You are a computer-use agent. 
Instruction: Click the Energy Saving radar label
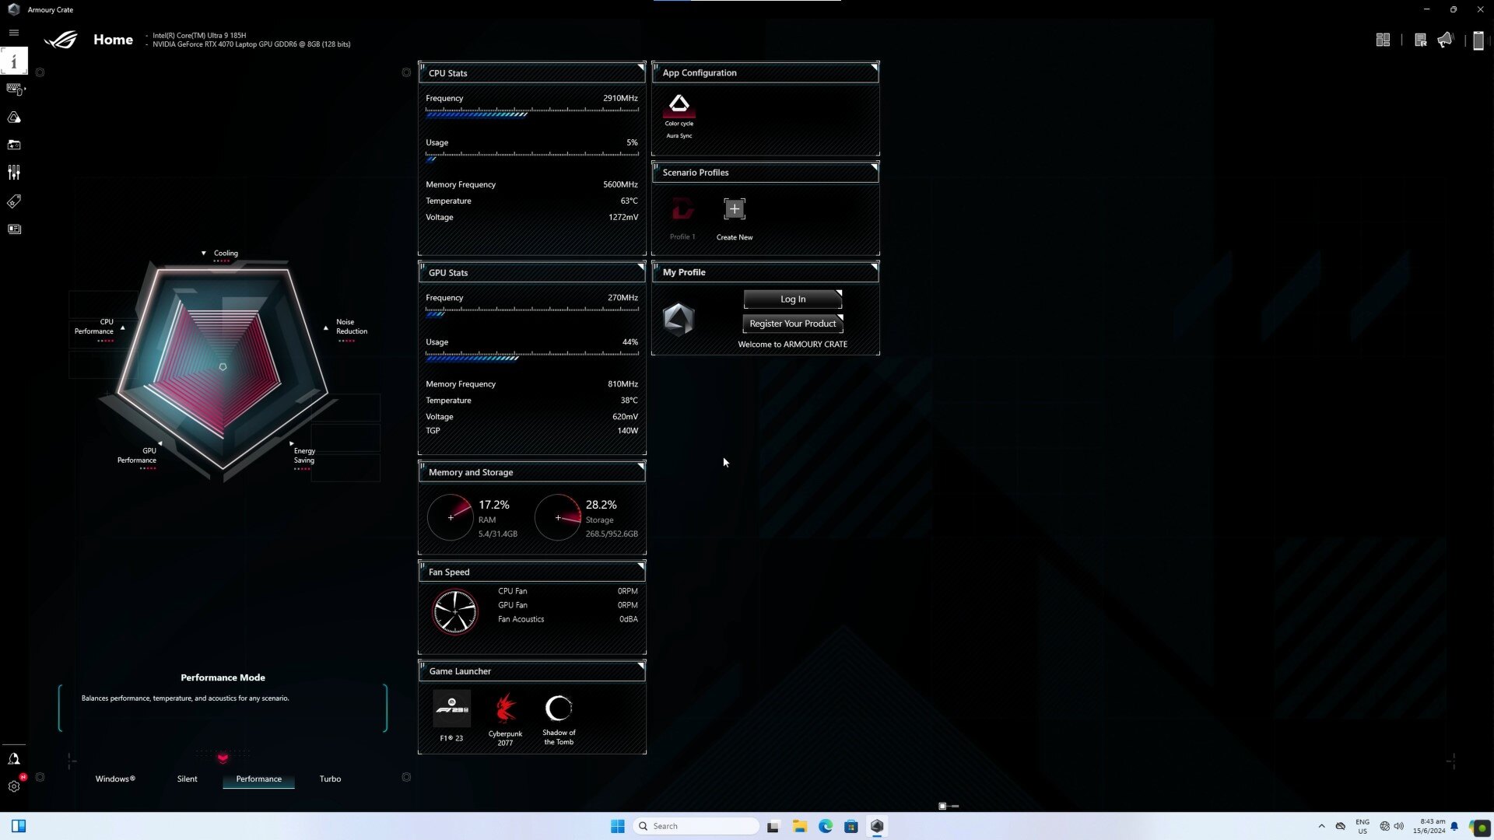click(304, 456)
